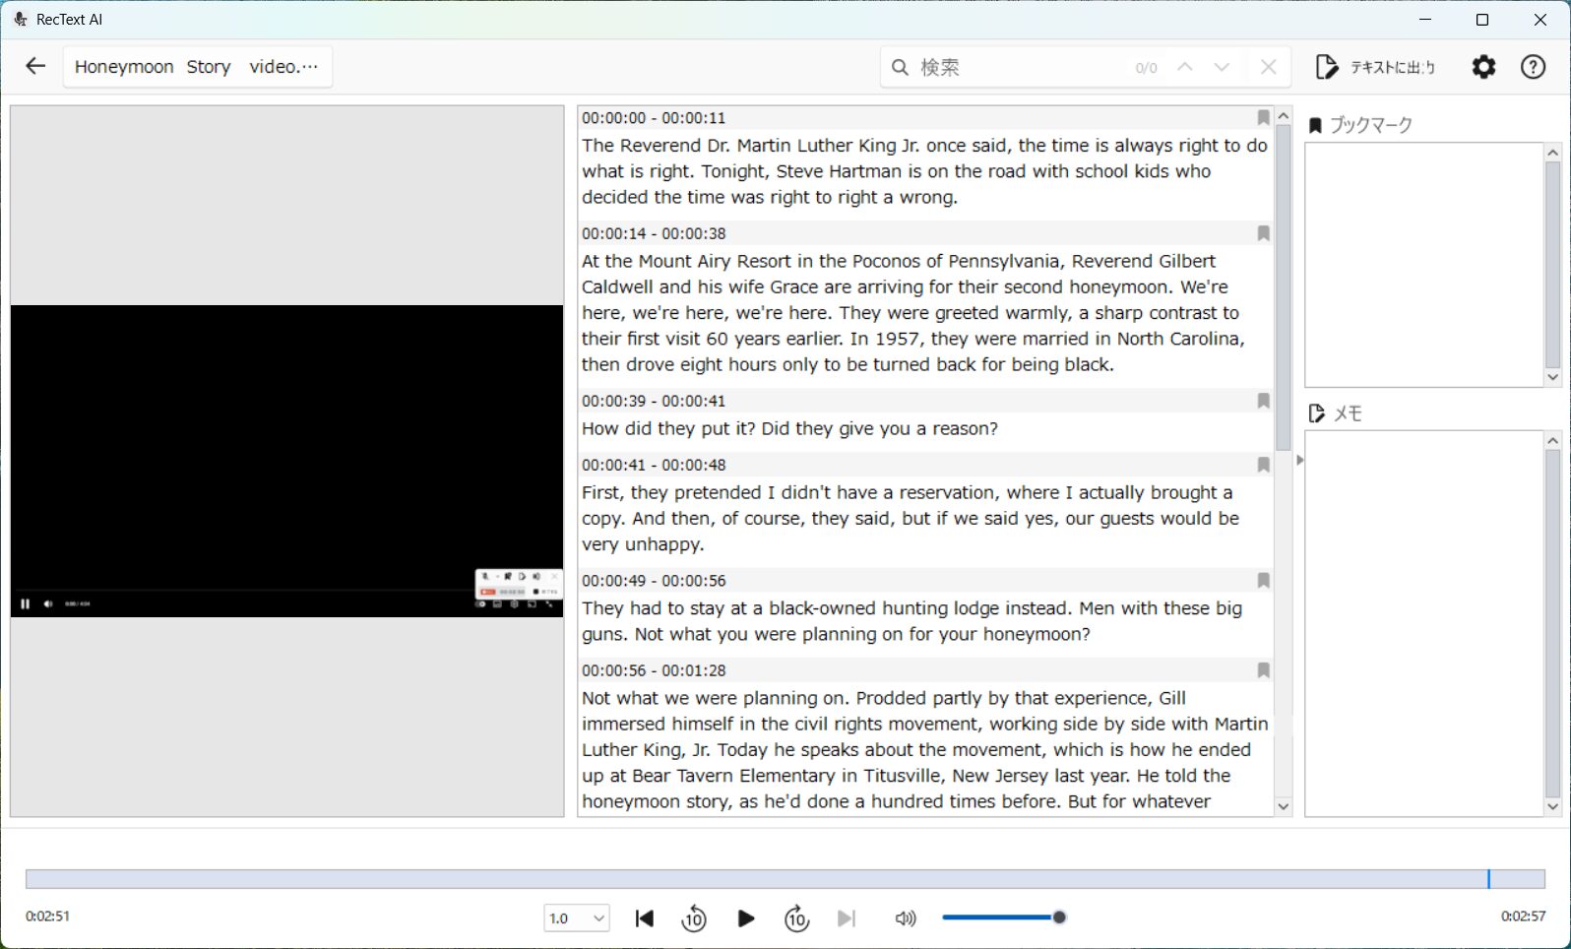
Task: Fast forward 10 seconds
Action: [x=796, y=918]
